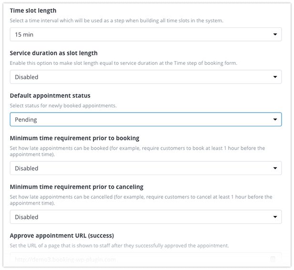294x270 pixels.
Task: Click the Service duration as slot length label
Action: click(53, 53)
